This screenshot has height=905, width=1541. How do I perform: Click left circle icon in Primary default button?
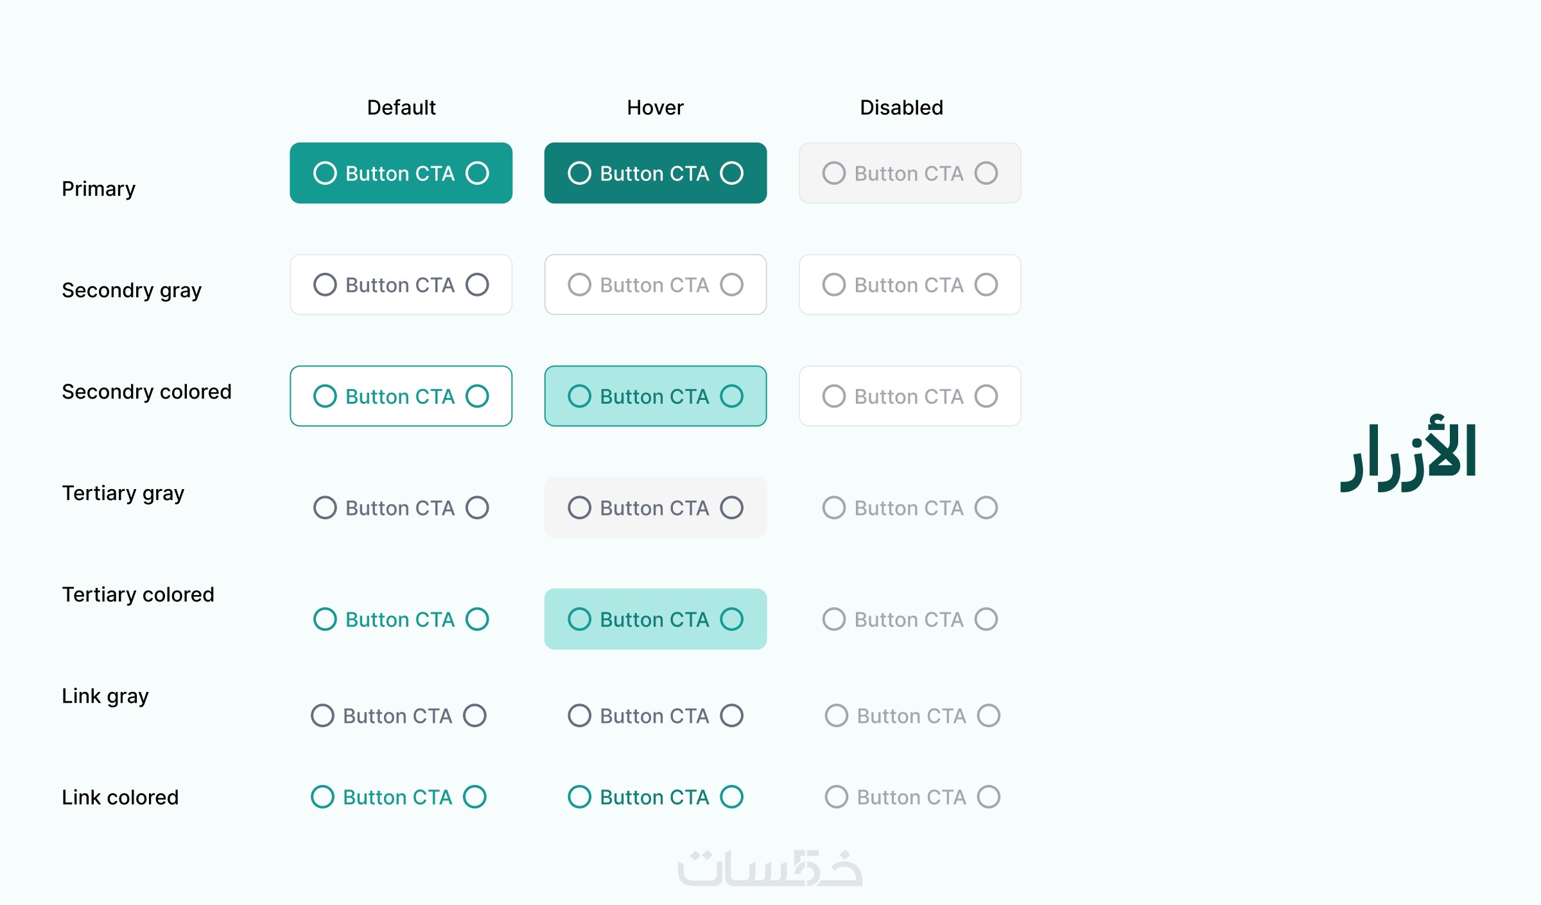point(325,173)
